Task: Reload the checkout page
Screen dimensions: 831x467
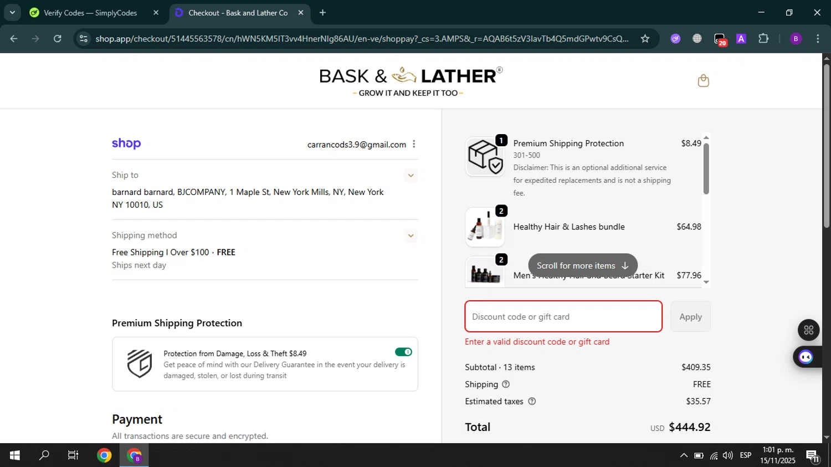Action: point(58,38)
